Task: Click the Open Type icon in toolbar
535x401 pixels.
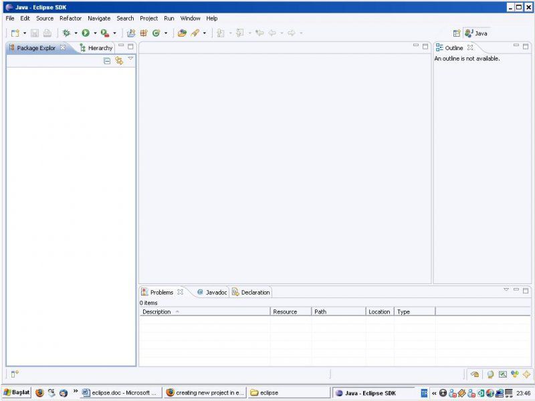Action: point(182,33)
